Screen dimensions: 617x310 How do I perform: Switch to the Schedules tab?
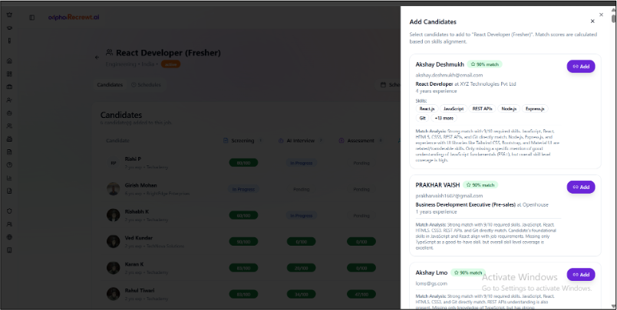click(146, 85)
